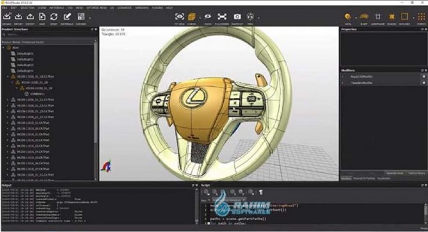This screenshot has height=232, width=428.
Task: Undock the Modifiers panel
Action: (422, 70)
